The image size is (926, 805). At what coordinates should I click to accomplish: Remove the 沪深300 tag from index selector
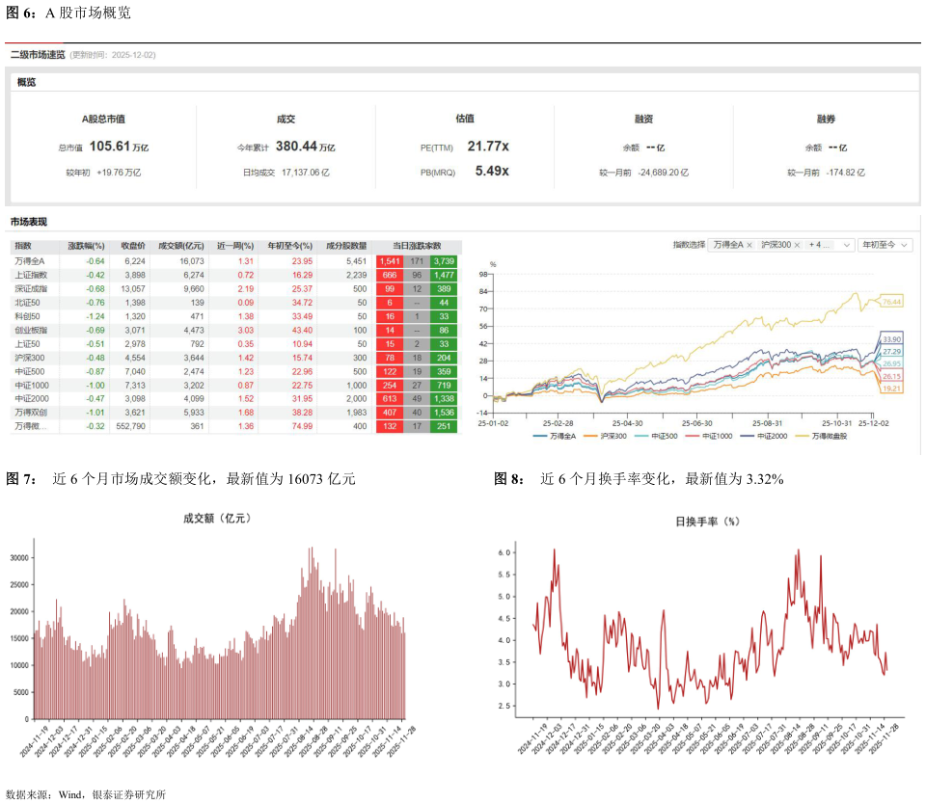point(797,245)
